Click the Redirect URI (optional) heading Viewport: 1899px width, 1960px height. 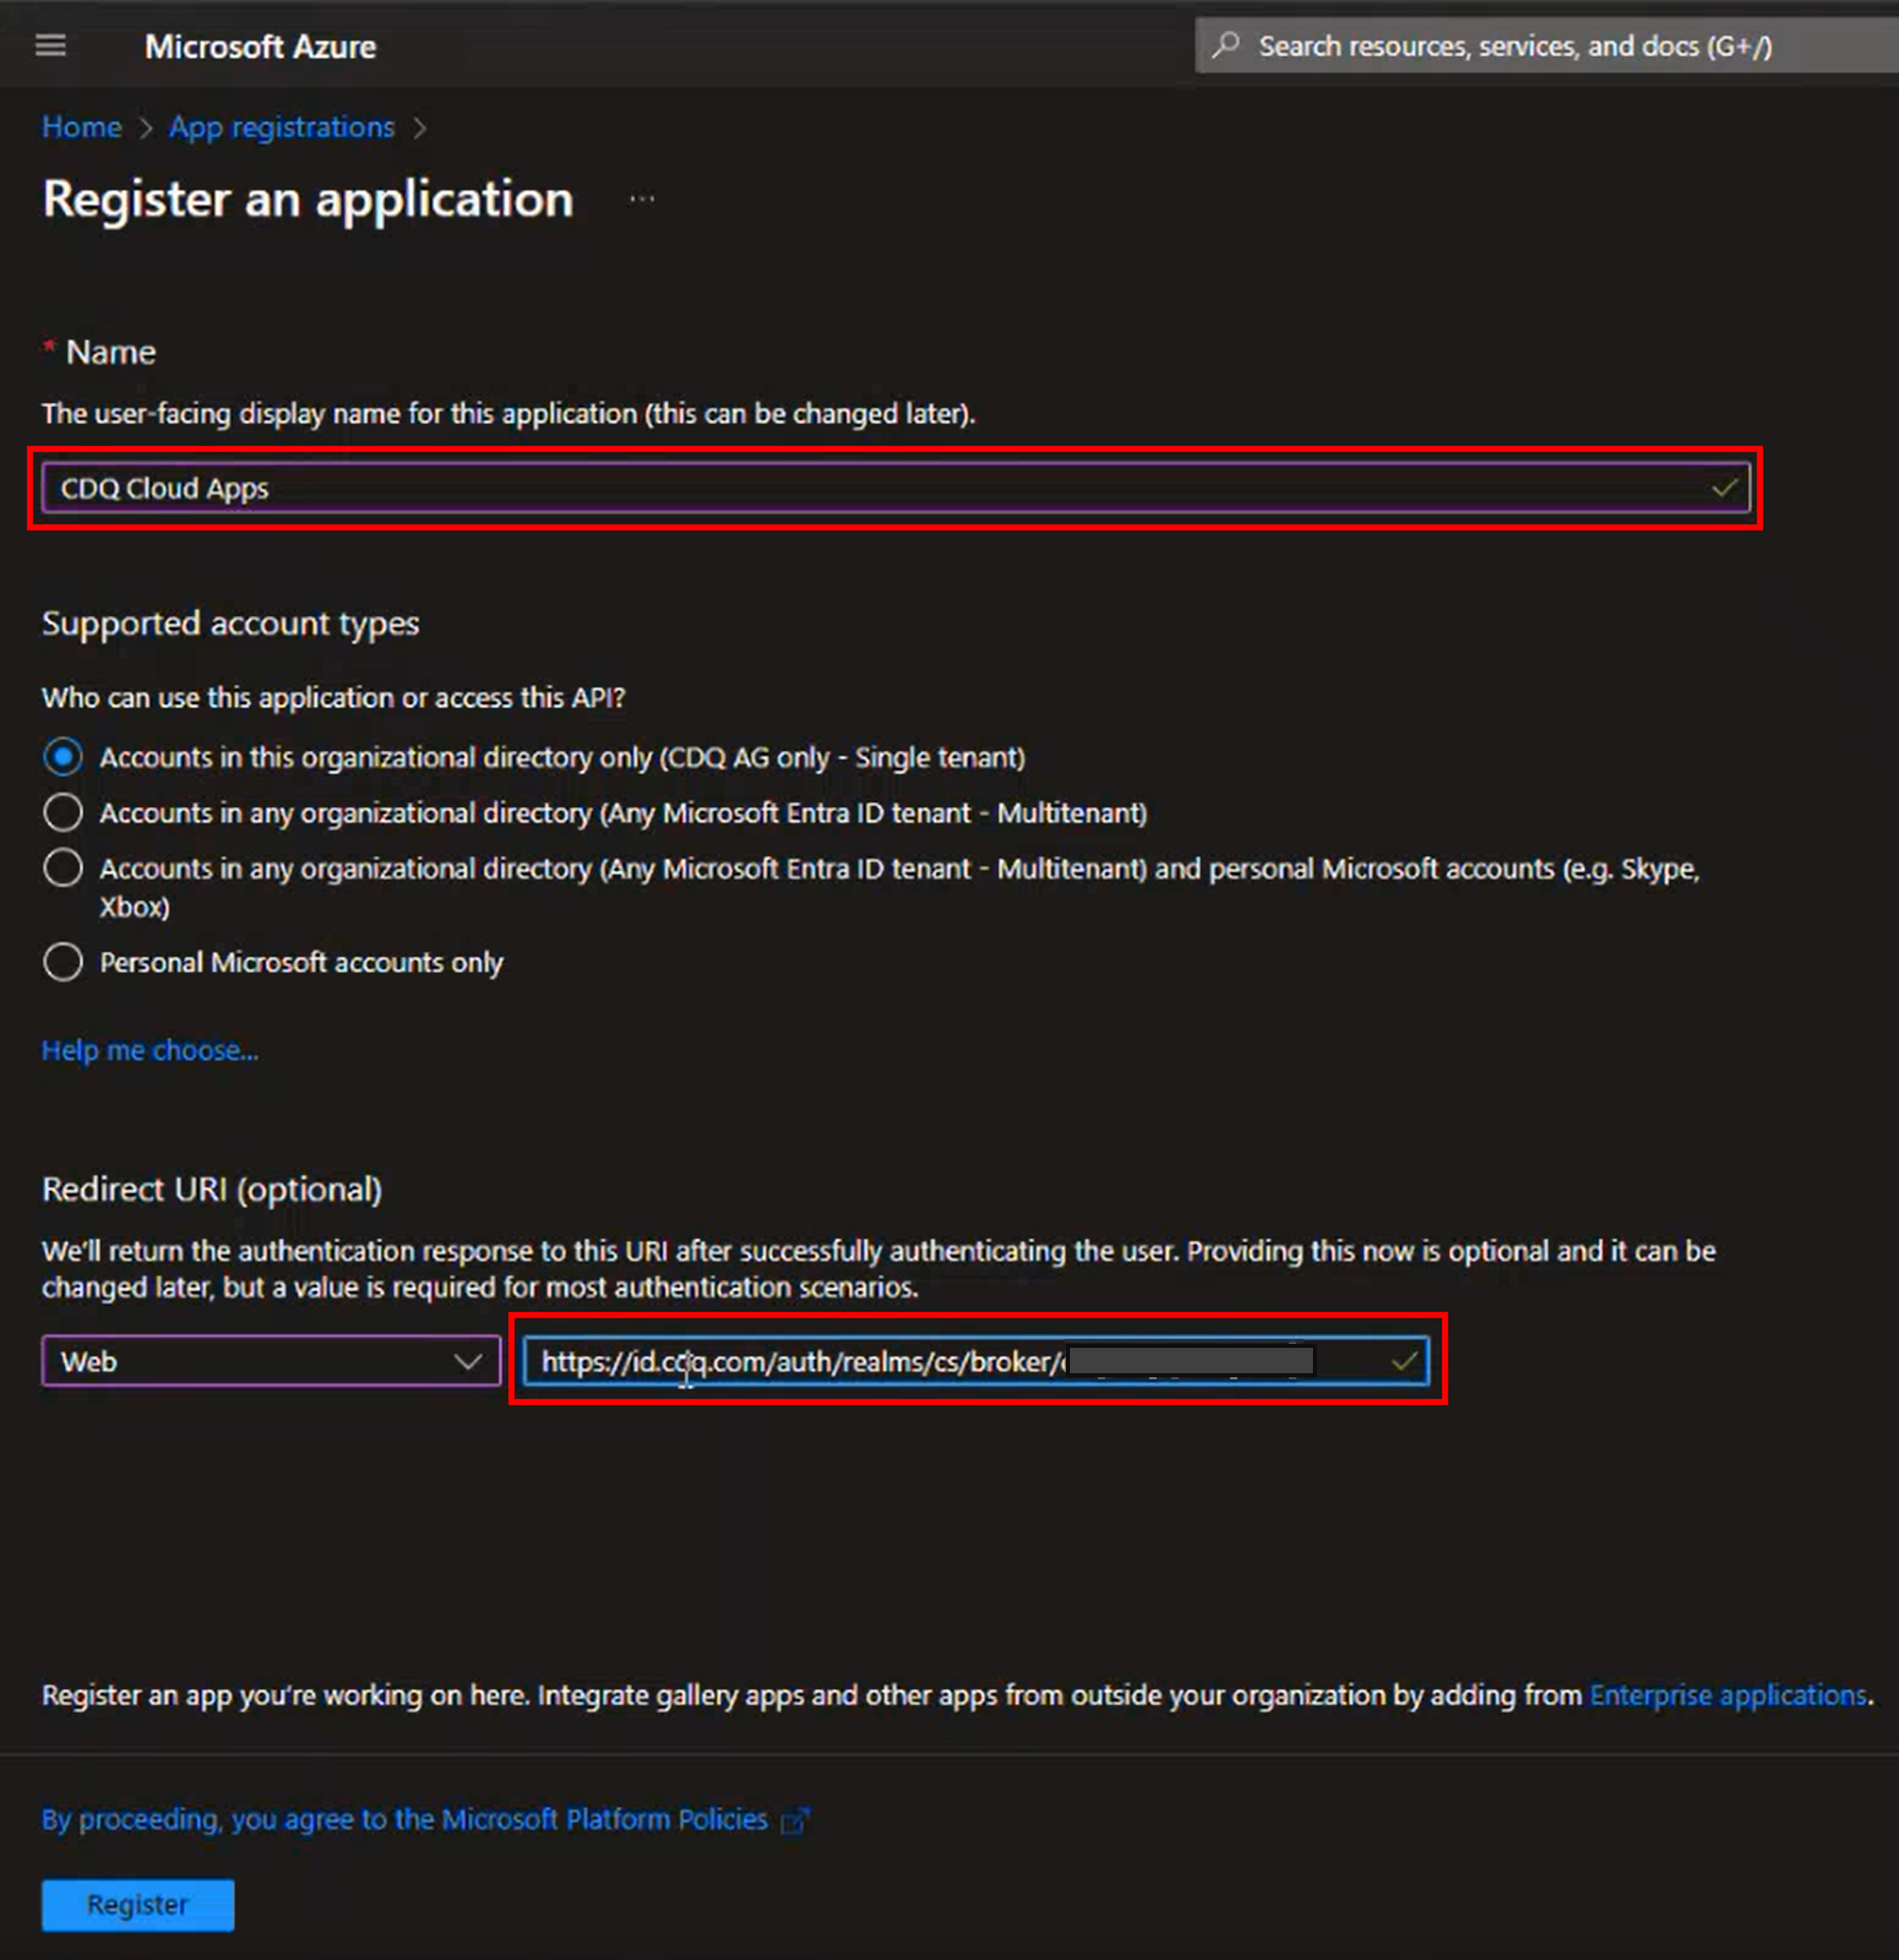click(212, 1189)
